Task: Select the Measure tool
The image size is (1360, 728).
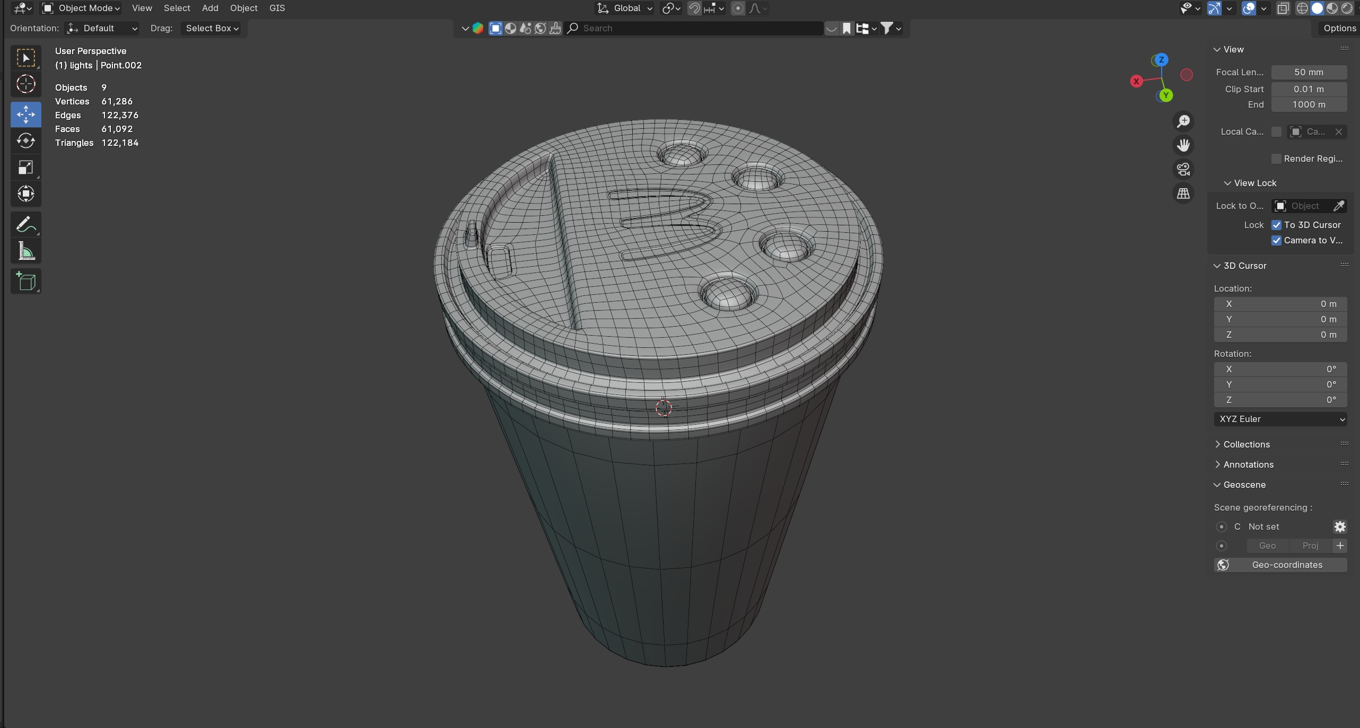Action: (25, 251)
